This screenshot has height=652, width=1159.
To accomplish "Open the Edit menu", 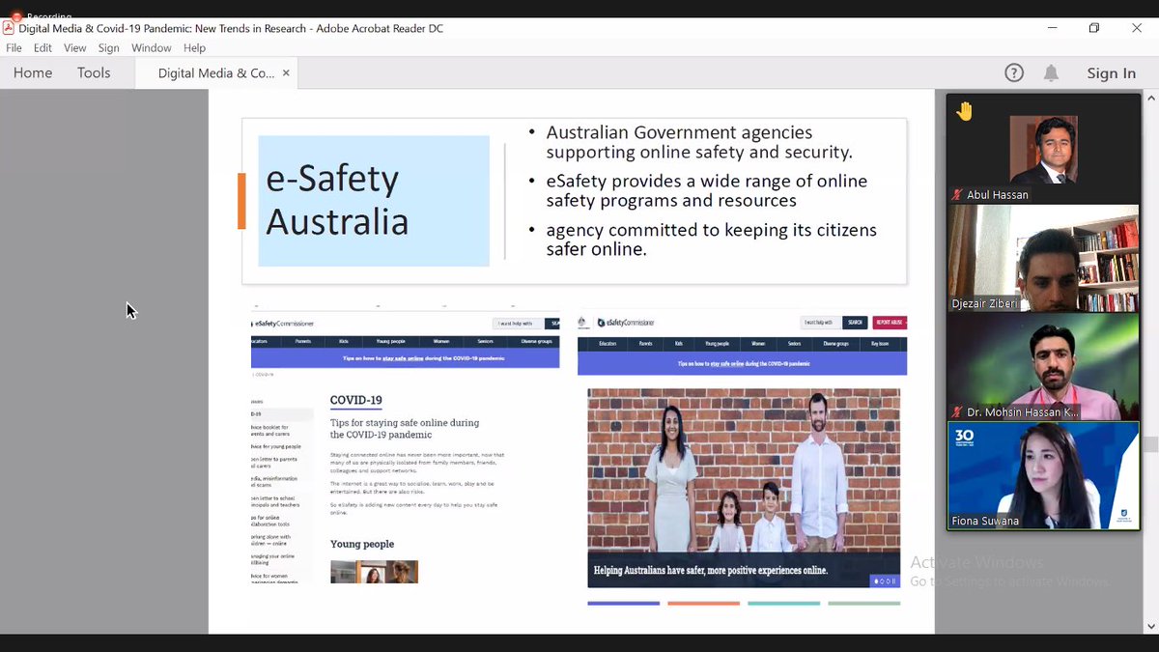I will (42, 48).
